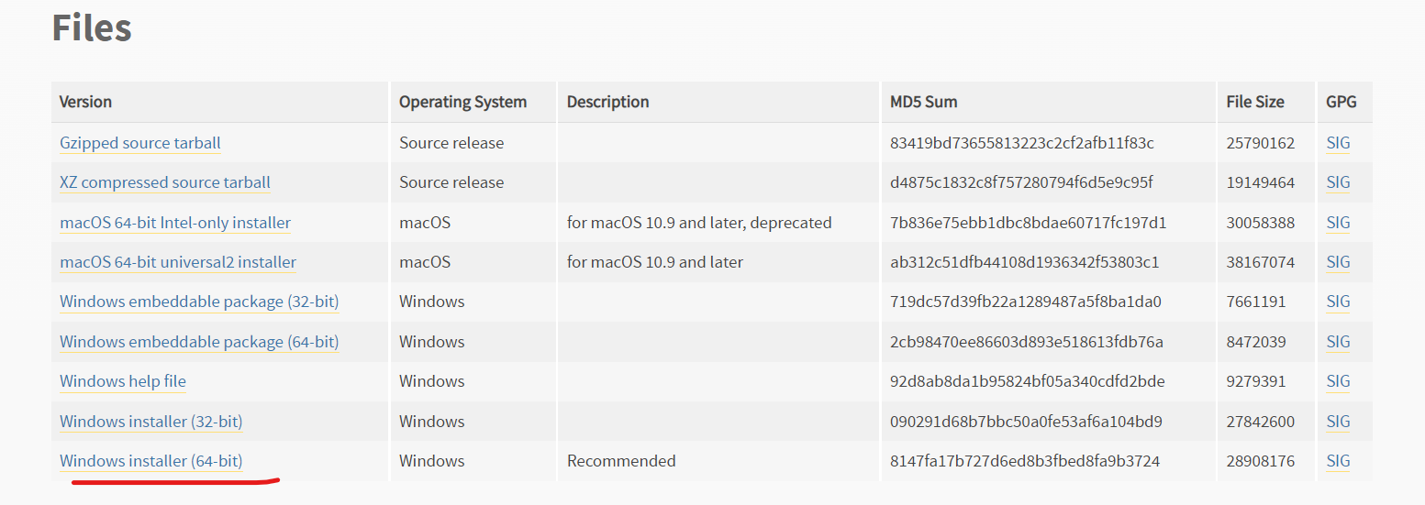Viewport: 1425px width, 505px height.
Task: Open SIG for Gzipped source tarball
Action: (x=1338, y=143)
